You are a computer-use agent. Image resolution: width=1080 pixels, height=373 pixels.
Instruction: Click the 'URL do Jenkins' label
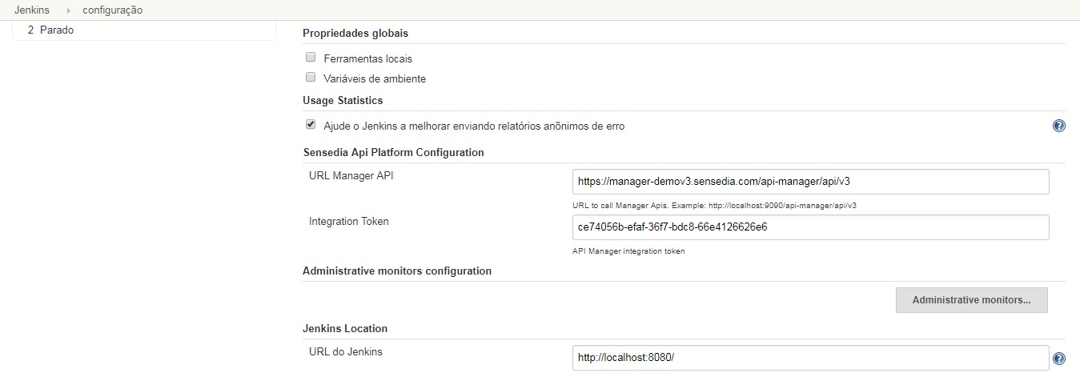tap(346, 351)
